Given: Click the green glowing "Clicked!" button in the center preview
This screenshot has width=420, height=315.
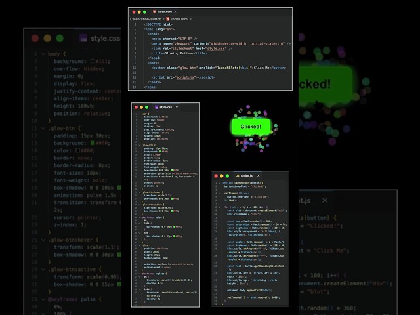Looking at the screenshot, I should pyautogui.click(x=251, y=127).
